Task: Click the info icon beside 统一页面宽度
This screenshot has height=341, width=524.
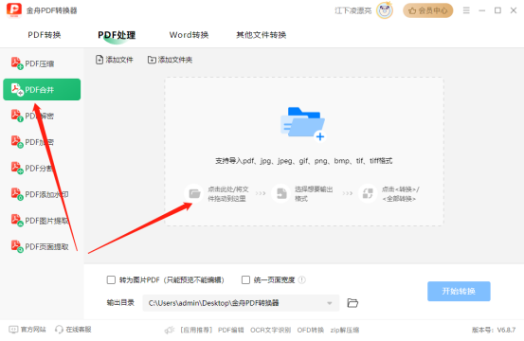Action: pos(301,279)
